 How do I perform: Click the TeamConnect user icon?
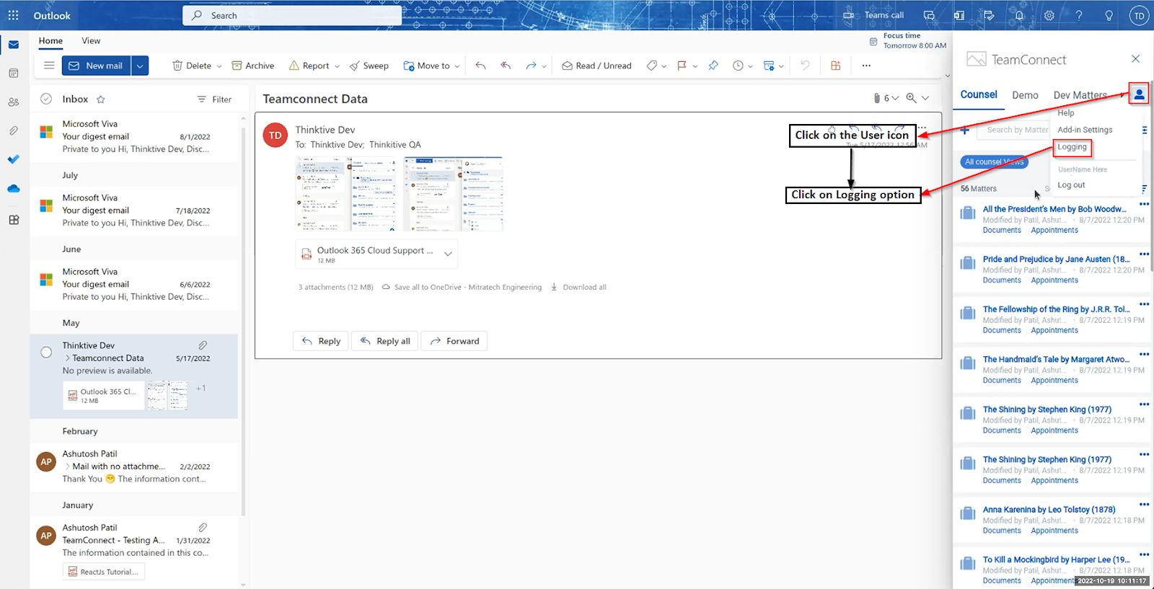[1139, 94]
